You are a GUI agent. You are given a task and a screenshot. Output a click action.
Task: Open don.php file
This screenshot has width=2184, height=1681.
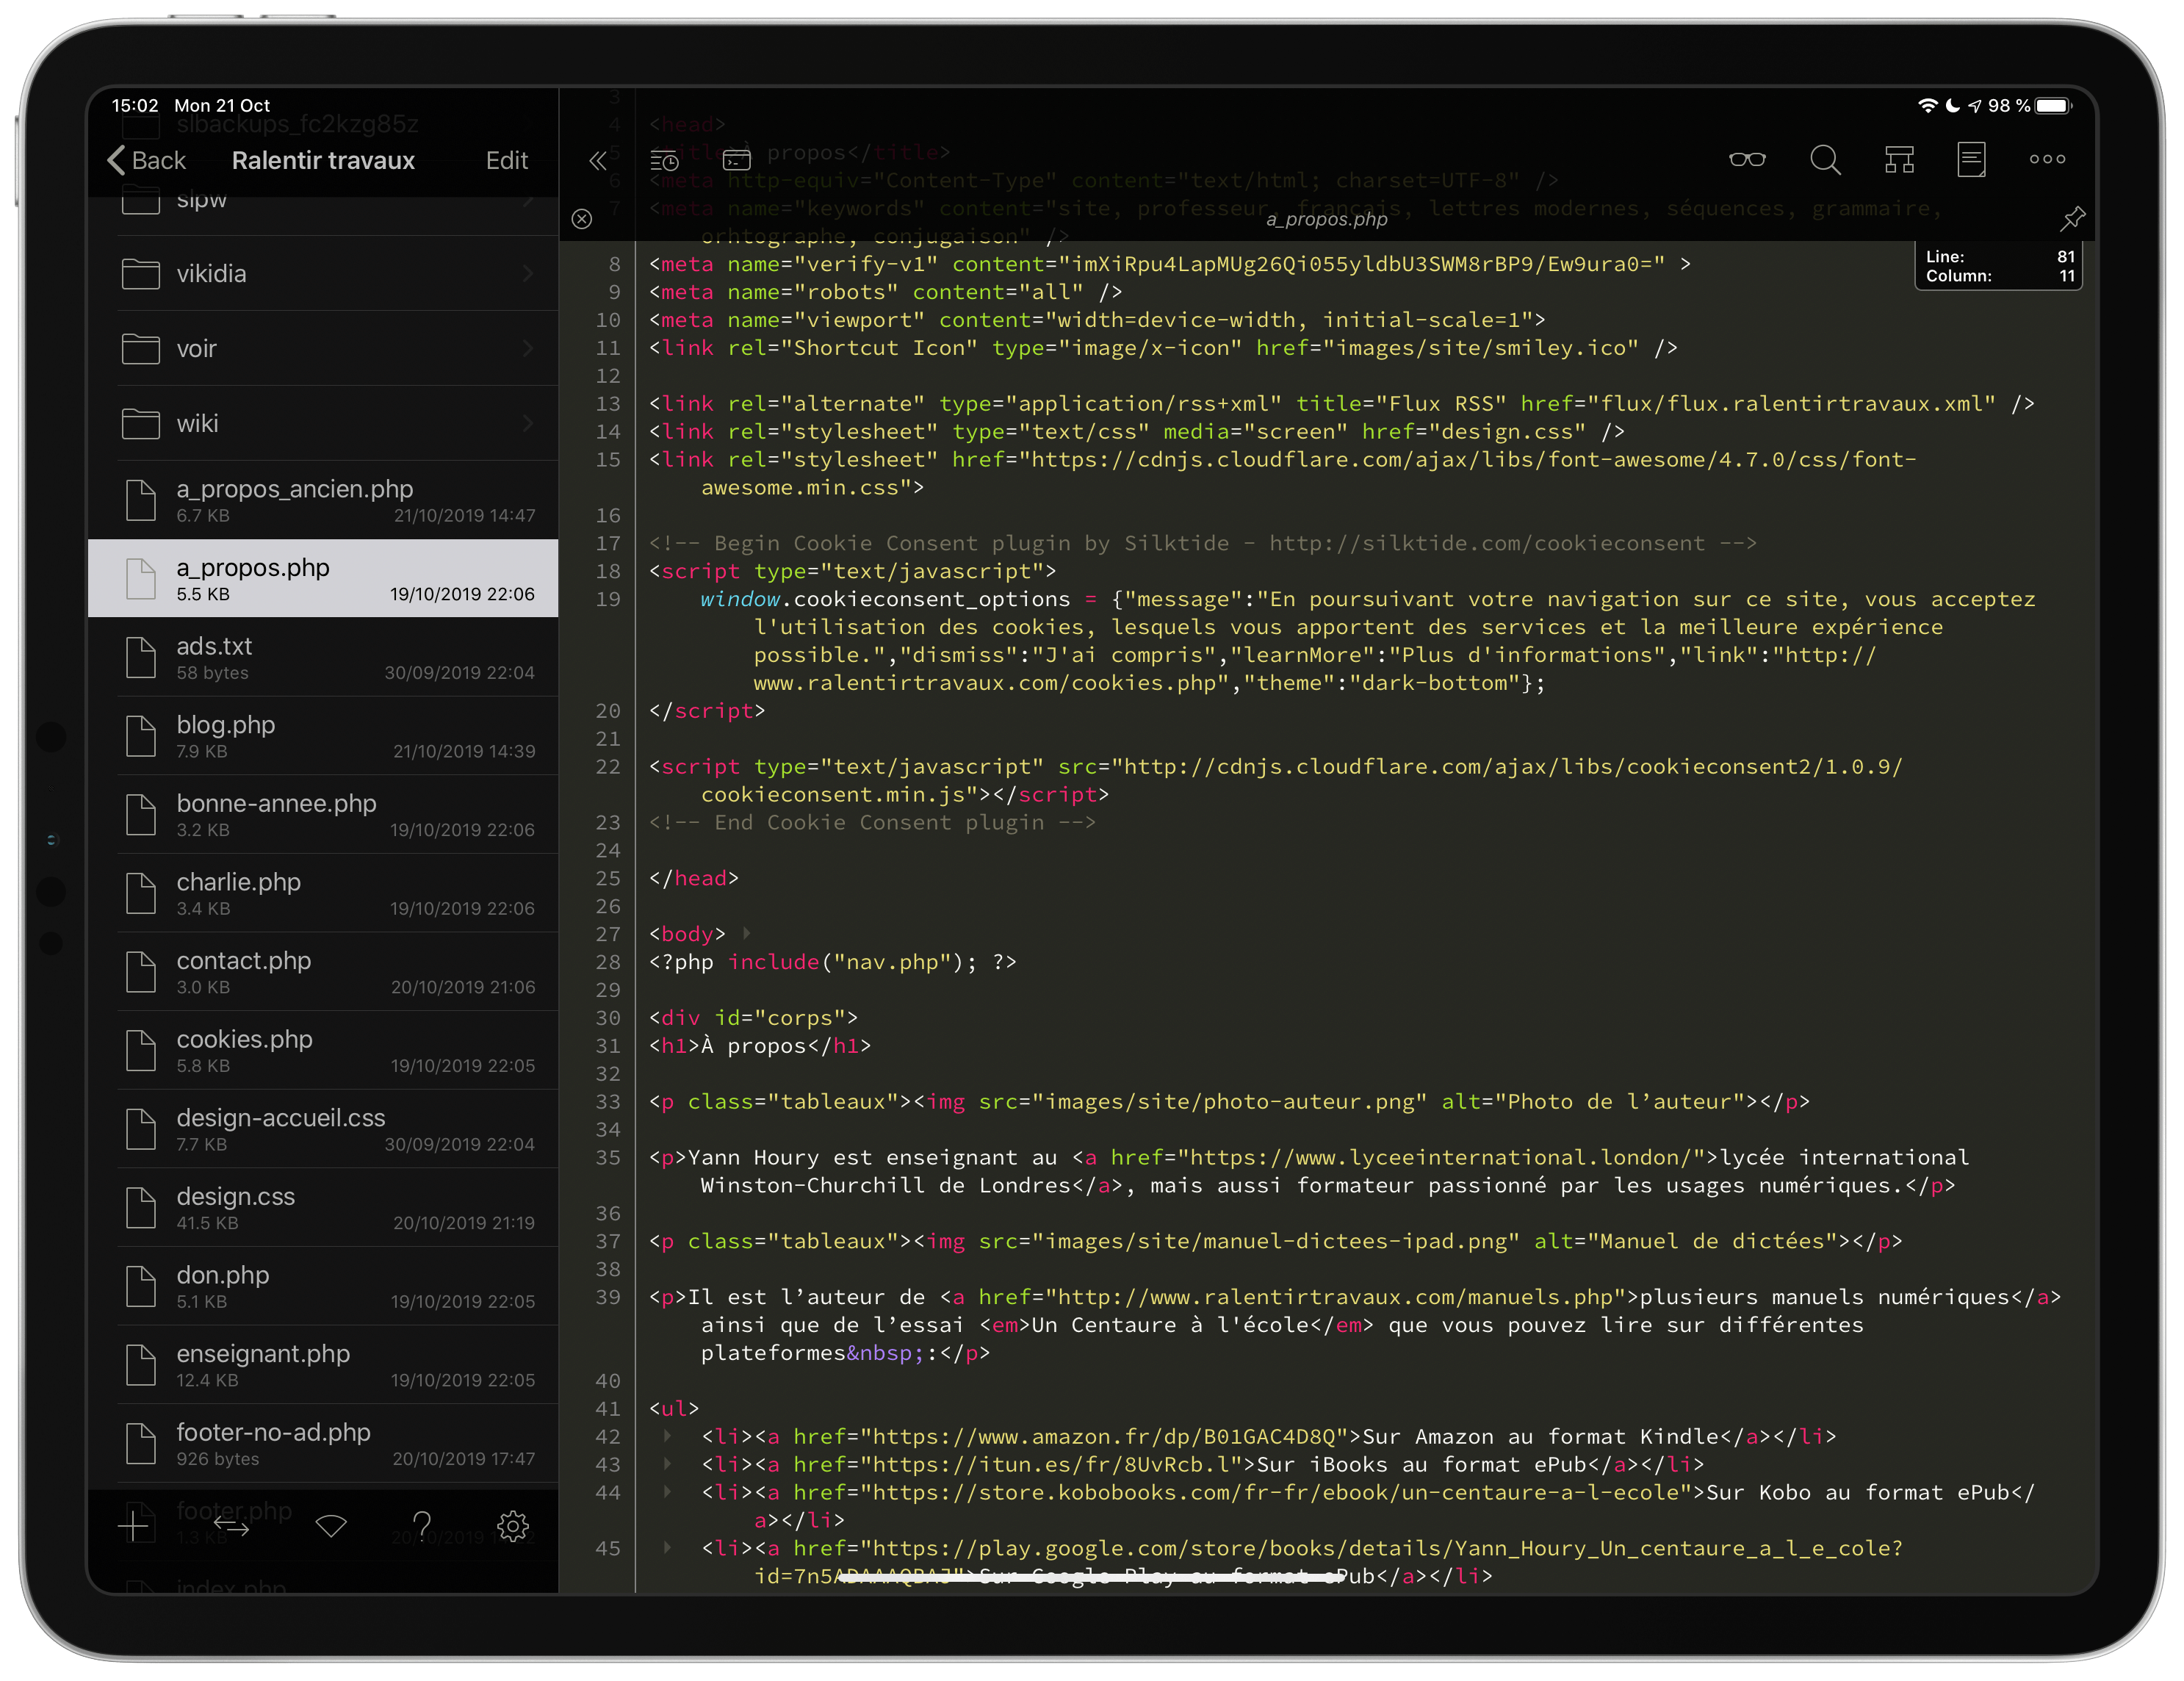(323, 1286)
